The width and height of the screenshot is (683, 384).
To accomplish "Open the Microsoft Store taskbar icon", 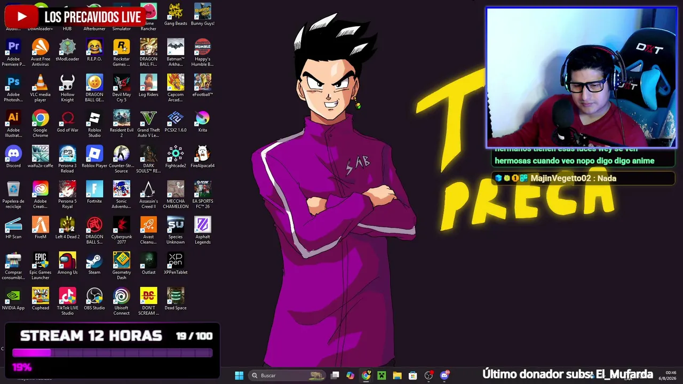I will (412, 375).
